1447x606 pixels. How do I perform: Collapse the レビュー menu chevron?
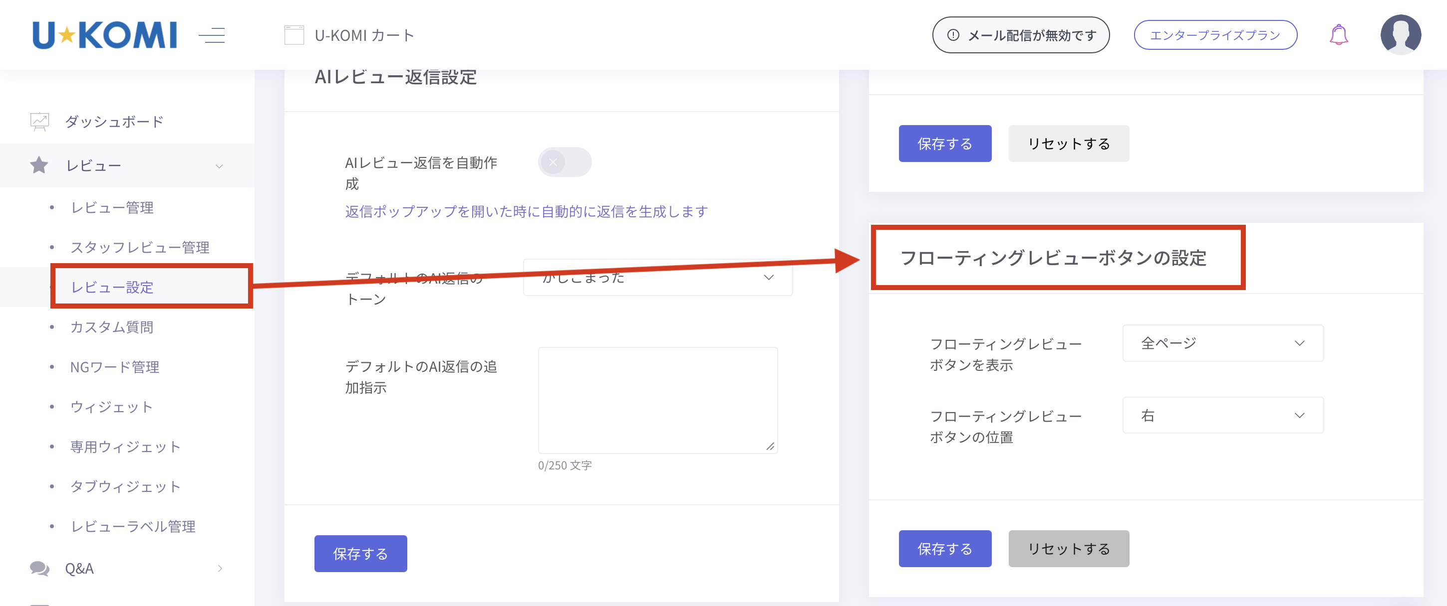pos(220,166)
